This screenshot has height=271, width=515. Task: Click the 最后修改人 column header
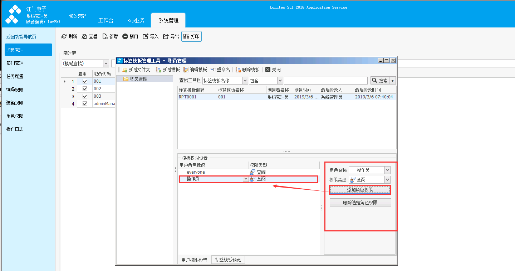337,90
